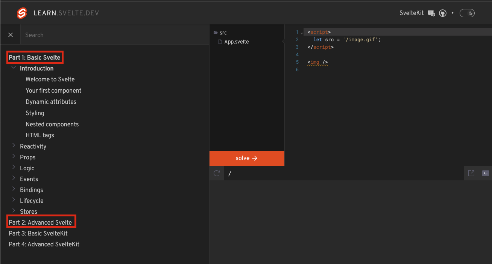Fold the script block at line 1
The width and height of the screenshot is (492, 264).
[x=302, y=33]
